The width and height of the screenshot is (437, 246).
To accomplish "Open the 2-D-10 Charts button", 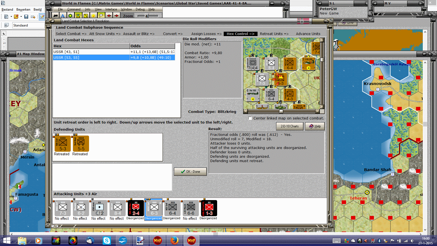I will [290, 126].
